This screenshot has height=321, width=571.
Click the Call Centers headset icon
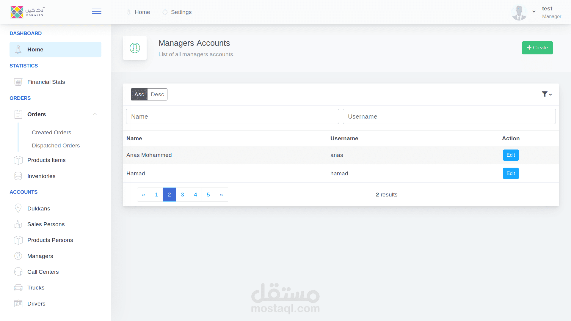[18, 272]
